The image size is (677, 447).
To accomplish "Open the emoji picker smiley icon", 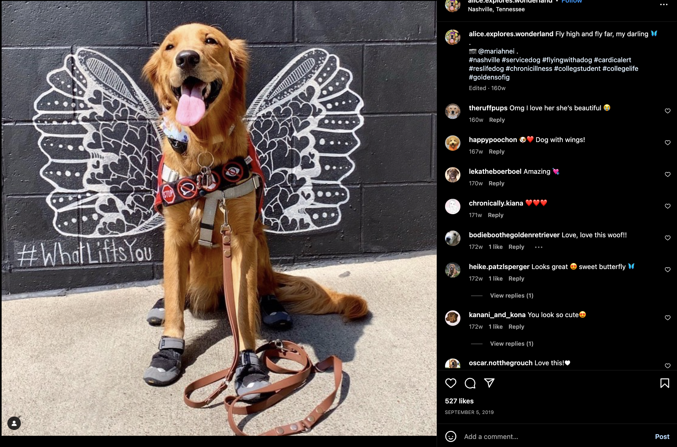I will [450, 436].
